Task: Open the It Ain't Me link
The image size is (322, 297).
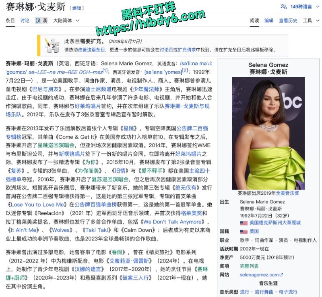Action: click(23, 230)
